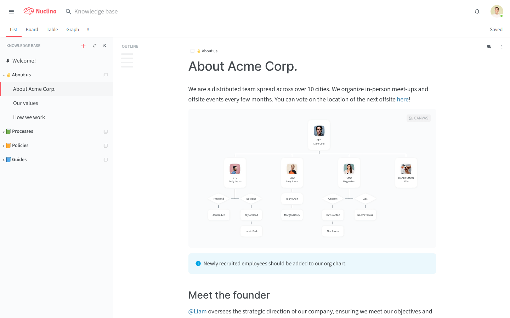Viewport: 510px width, 318px height.
Task: Expand the Policies section
Action: tap(4, 145)
